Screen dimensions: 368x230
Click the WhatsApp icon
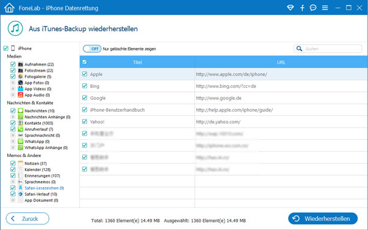point(20,141)
